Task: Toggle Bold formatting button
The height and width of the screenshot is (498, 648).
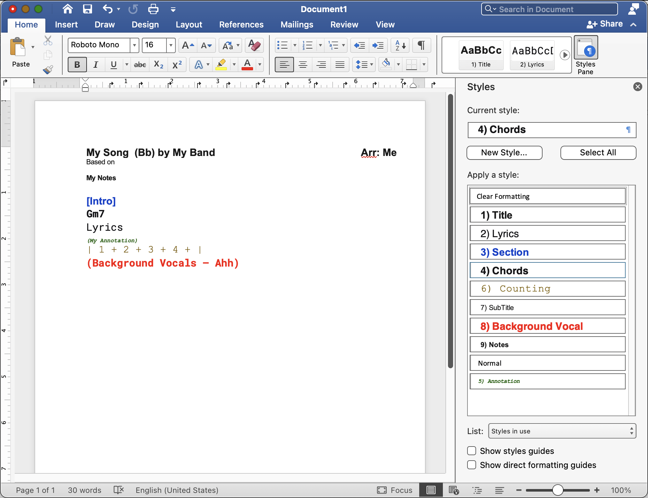Action: click(x=77, y=65)
